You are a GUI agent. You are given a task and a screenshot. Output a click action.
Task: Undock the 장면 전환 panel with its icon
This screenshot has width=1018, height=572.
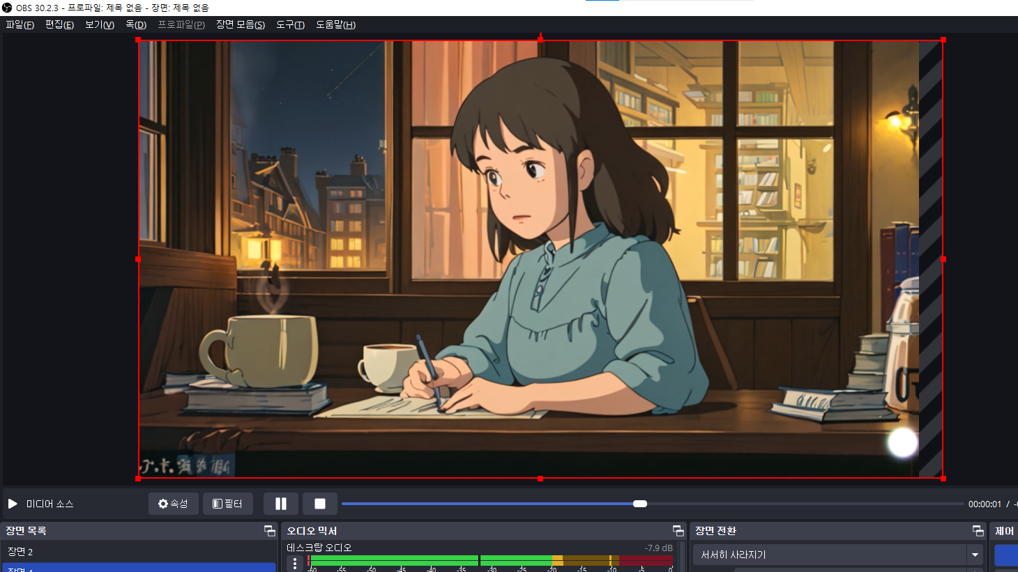(978, 531)
